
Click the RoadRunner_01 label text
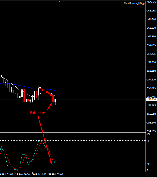(x=132, y=3)
